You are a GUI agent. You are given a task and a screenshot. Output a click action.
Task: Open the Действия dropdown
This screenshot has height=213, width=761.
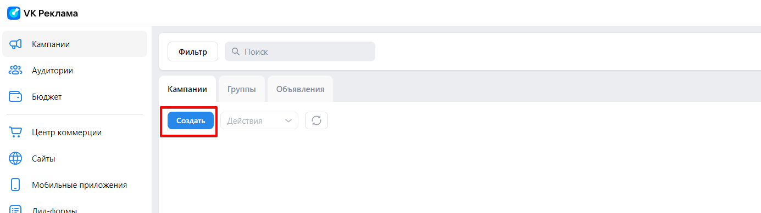click(259, 120)
